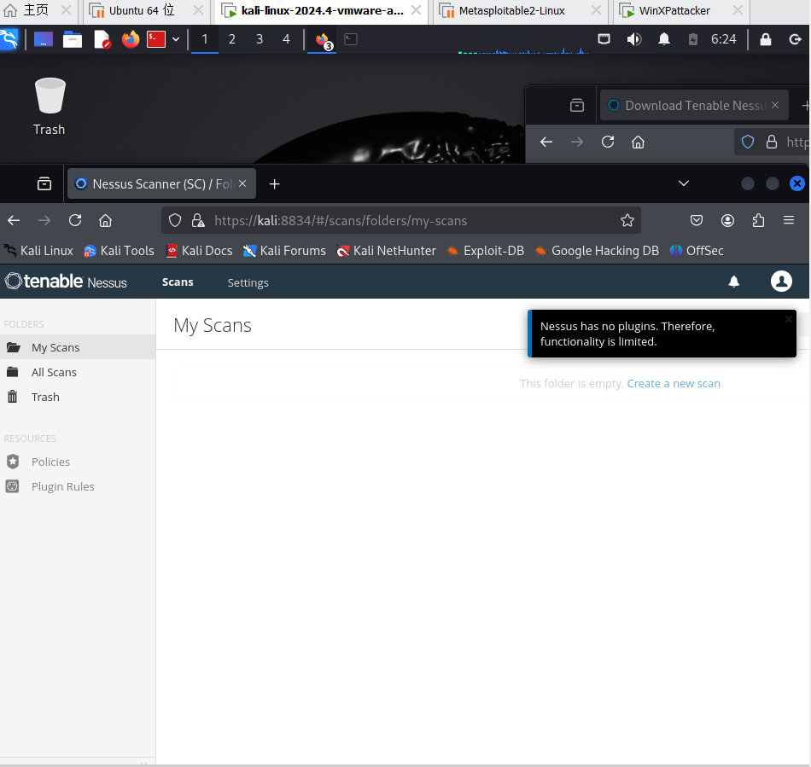The height and width of the screenshot is (767, 811).
Task: Bookmark this page with the star
Action: pos(627,221)
